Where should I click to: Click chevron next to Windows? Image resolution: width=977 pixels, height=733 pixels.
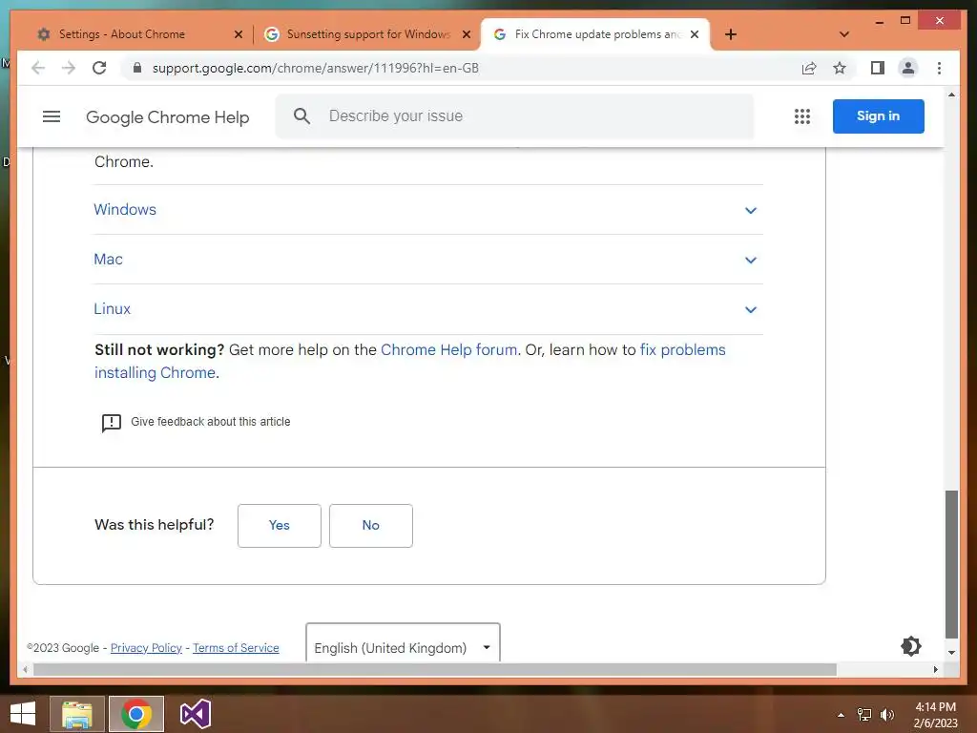point(751,211)
